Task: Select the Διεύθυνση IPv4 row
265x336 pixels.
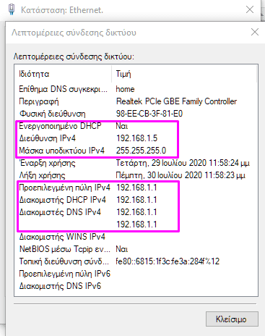Action: (x=136, y=138)
